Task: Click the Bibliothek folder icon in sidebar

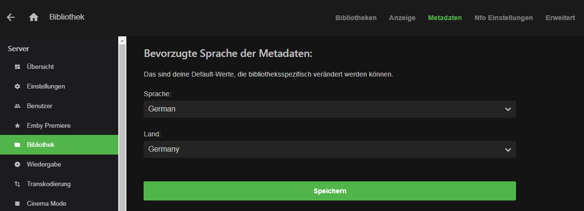Action: [x=18, y=144]
